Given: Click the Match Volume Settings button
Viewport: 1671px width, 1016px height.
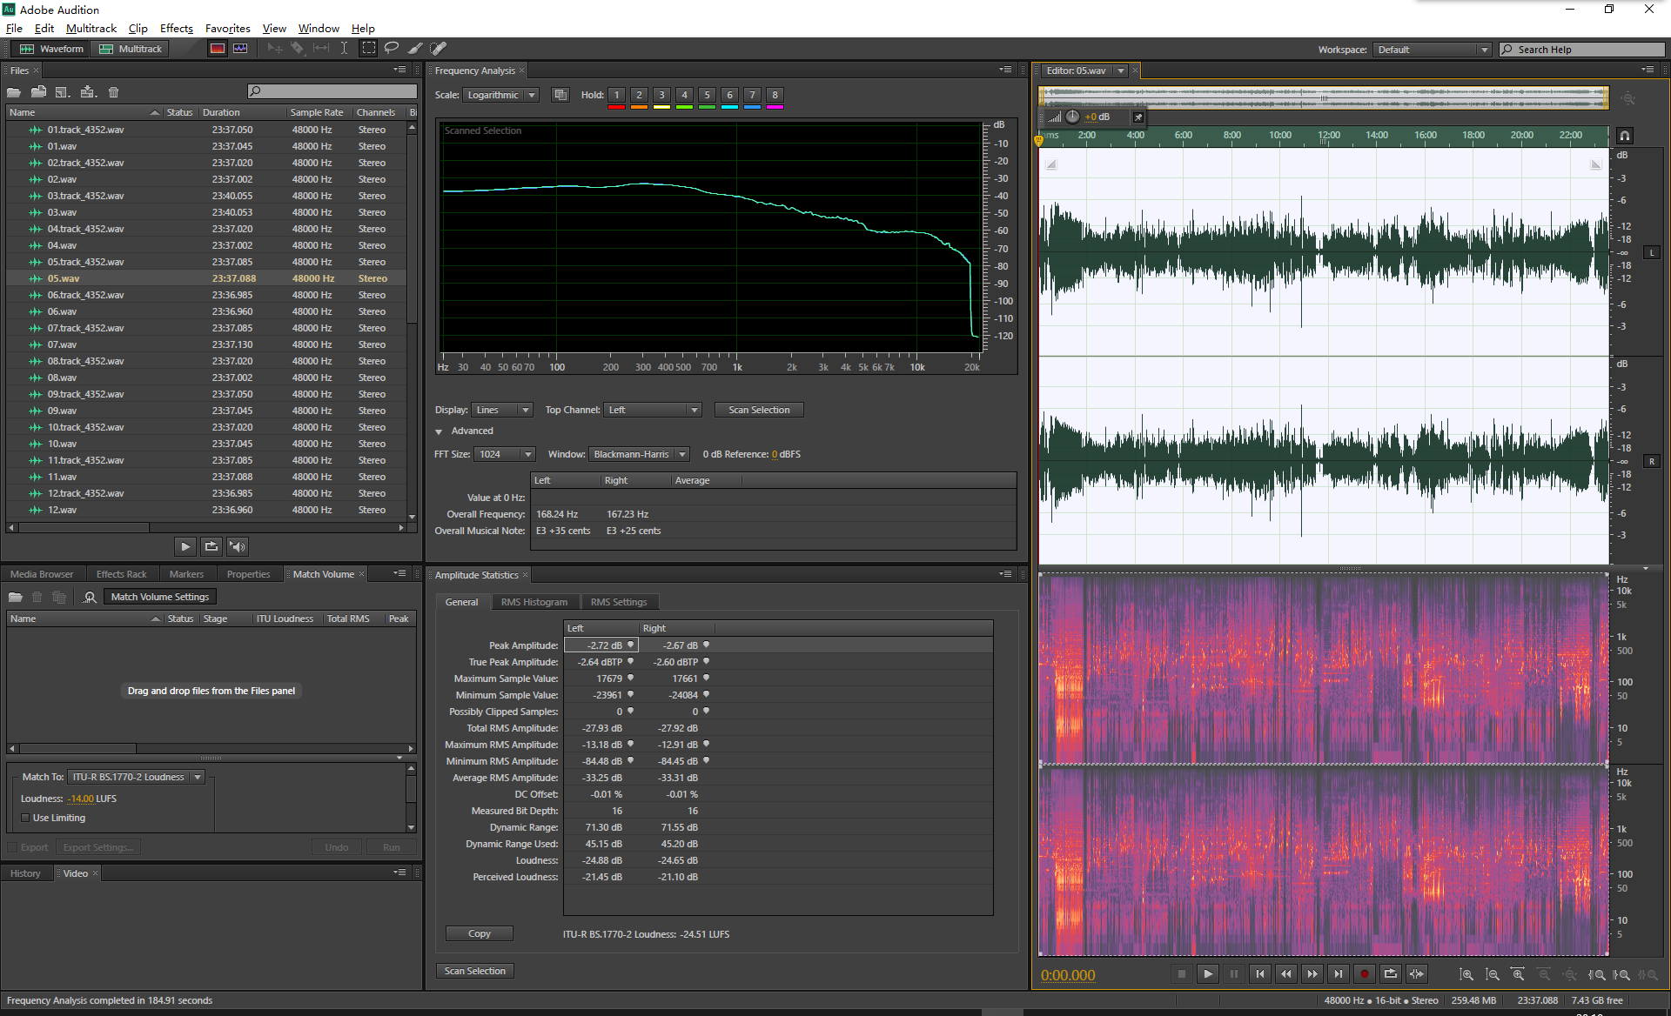Looking at the screenshot, I should click(160, 598).
